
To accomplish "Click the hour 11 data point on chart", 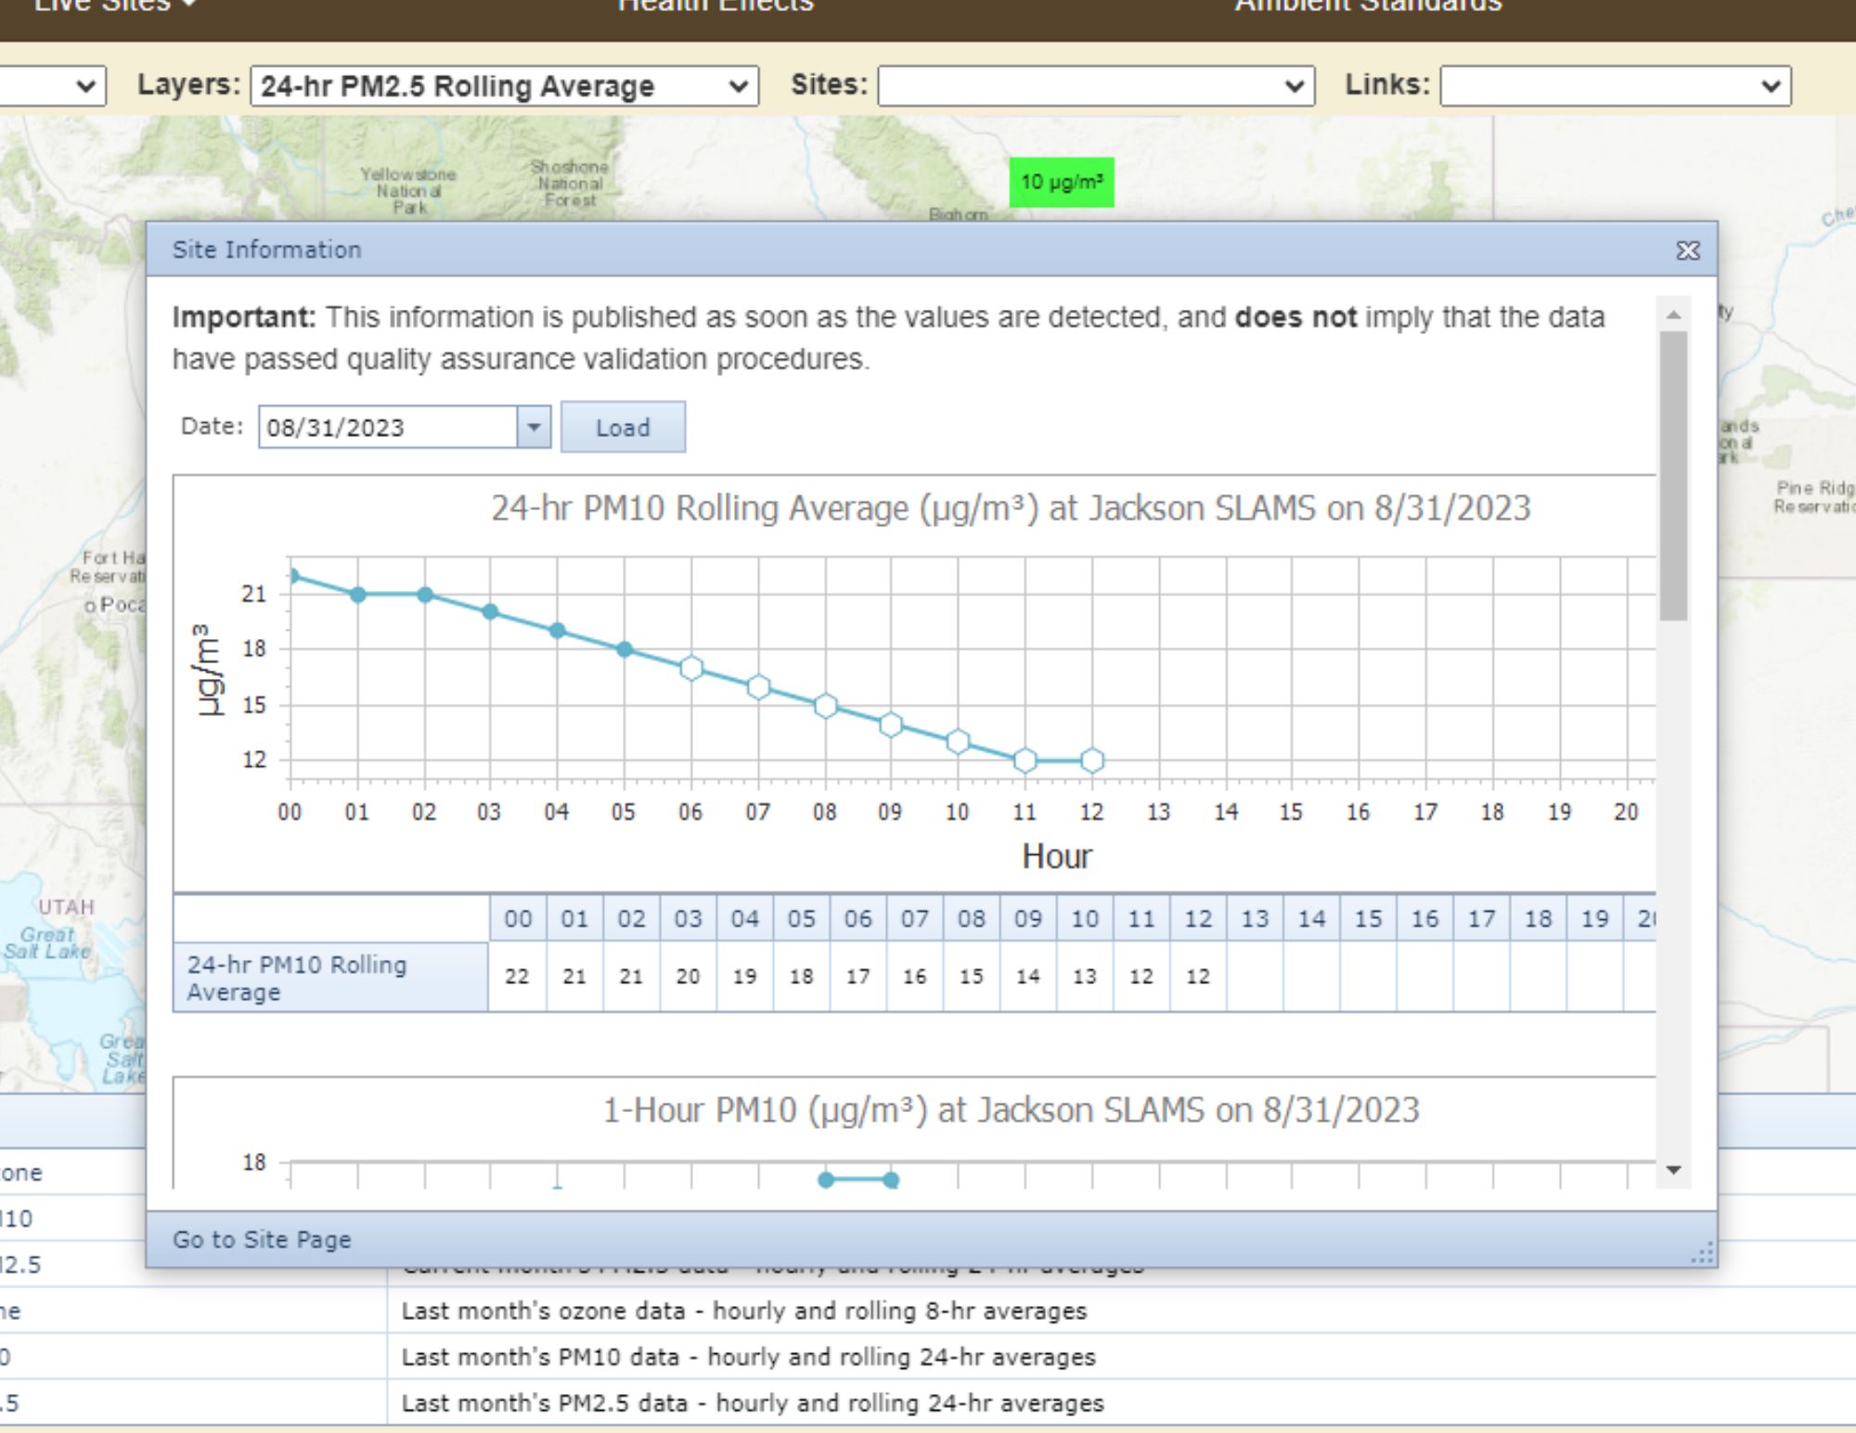I will (x=1025, y=761).
